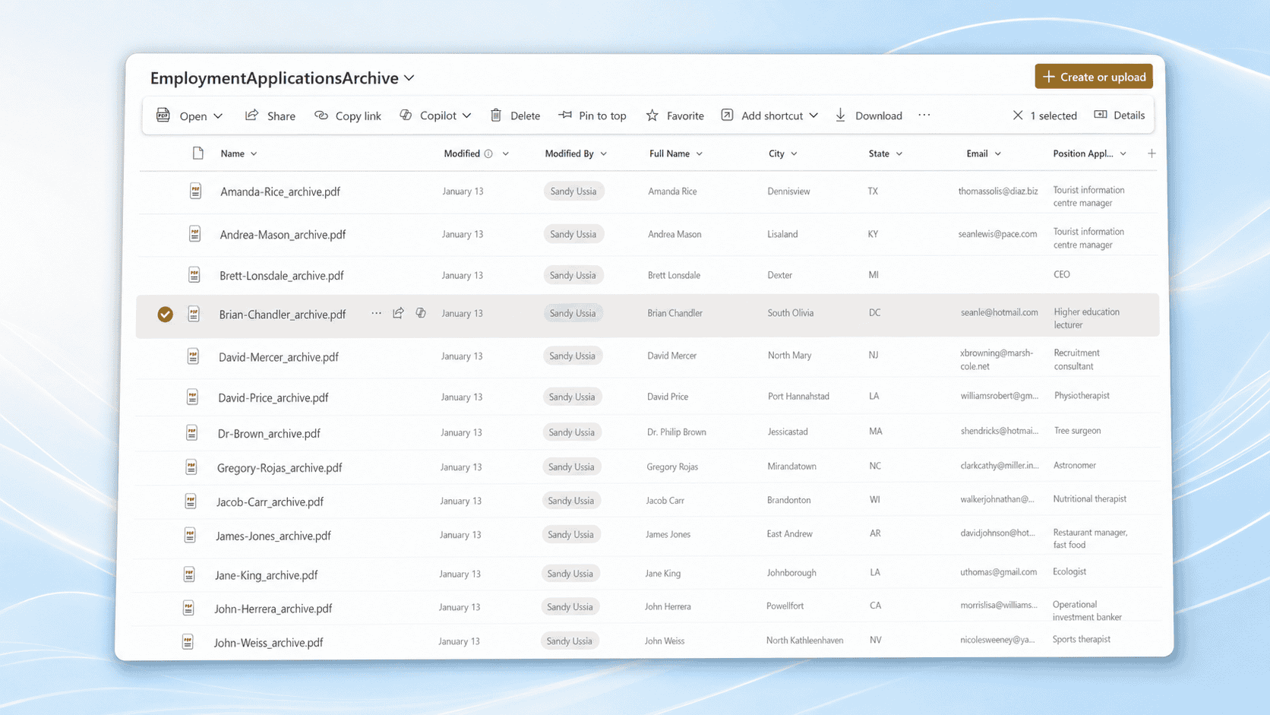The image size is (1270, 715).
Task: Click the Download arrow icon
Action: click(841, 115)
